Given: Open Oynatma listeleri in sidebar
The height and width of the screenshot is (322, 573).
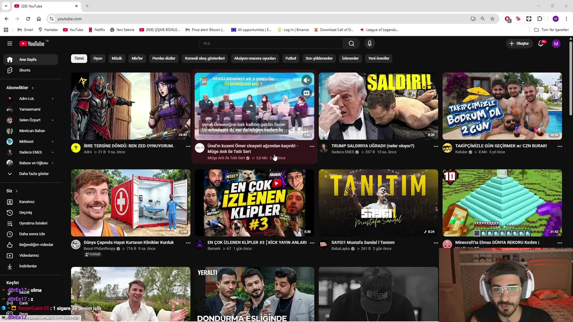Looking at the screenshot, I should tap(30, 223).
